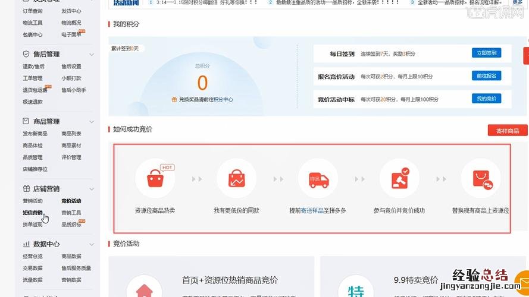Open 评价管理 in the sidebar
The height and width of the screenshot is (297, 529).
click(x=71, y=157)
